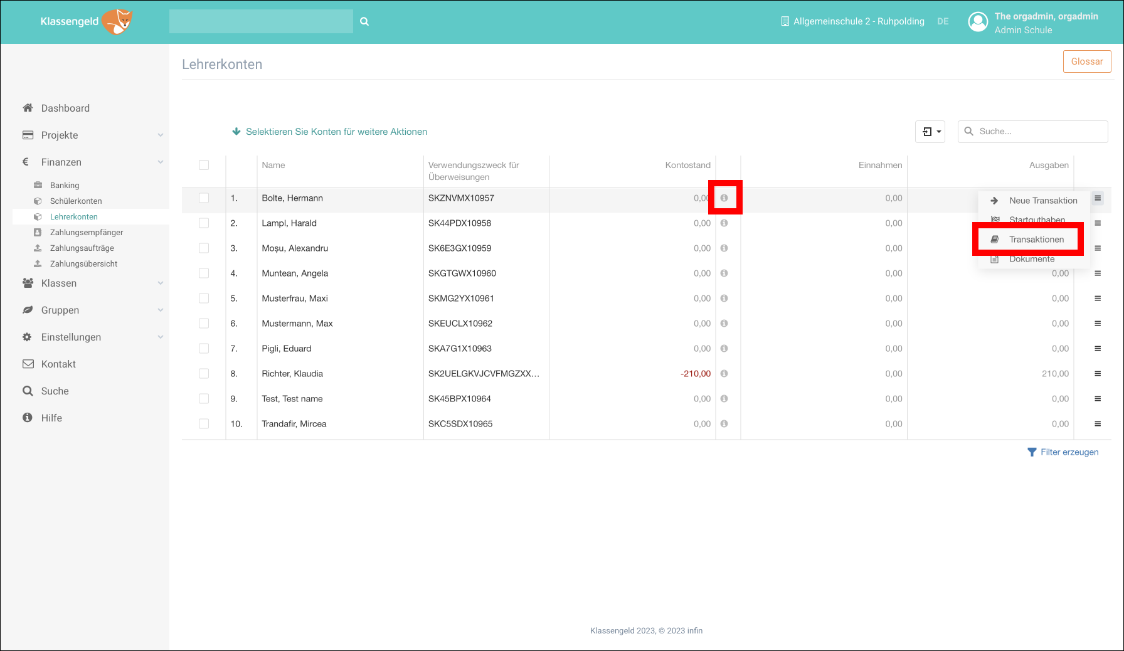This screenshot has width=1124, height=651.
Task: Click the info icon for Moșu, Alexandru
Action: [724, 248]
